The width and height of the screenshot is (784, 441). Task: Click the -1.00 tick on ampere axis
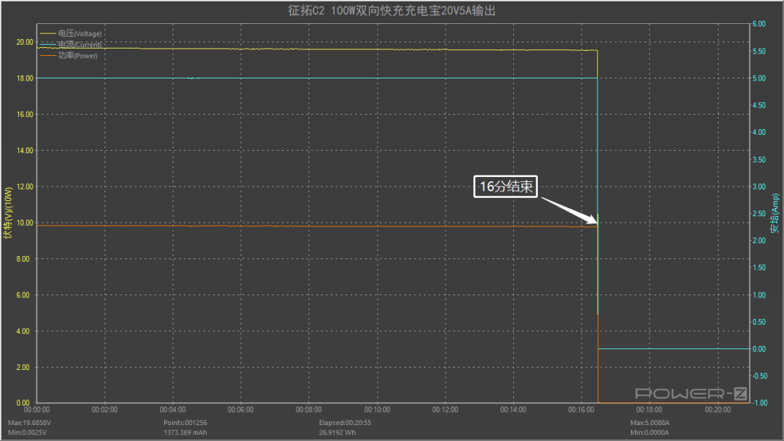pyautogui.click(x=759, y=403)
